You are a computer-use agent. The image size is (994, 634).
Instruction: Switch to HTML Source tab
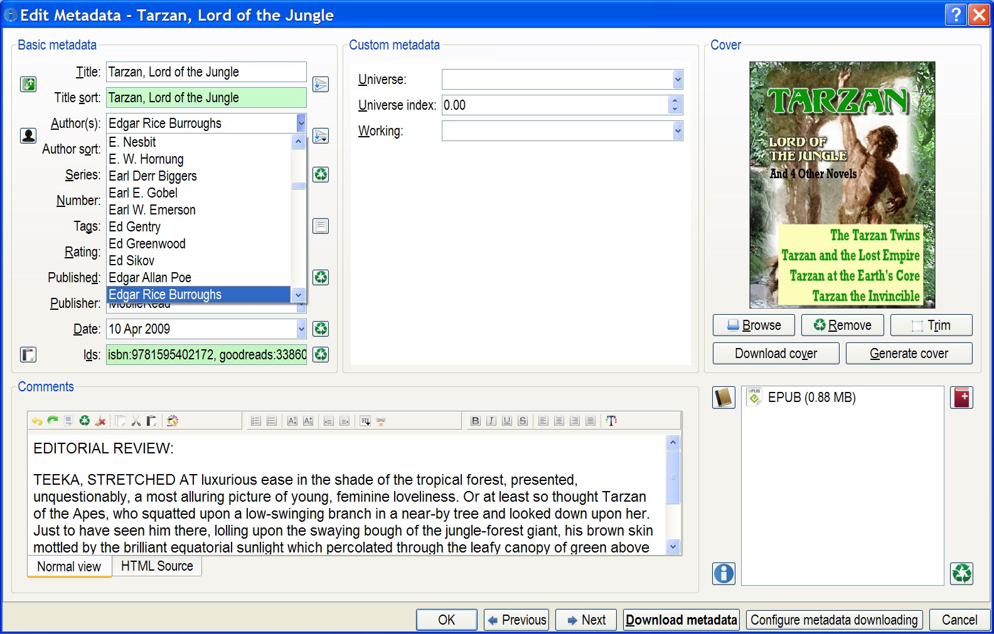(x=157, y=566)
